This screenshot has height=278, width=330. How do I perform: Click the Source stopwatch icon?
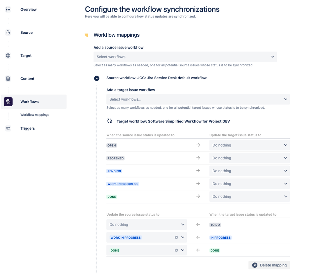coord(8,32)
